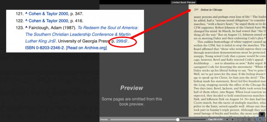Click the page navigation slider handle
267x122 pixels.
pos(178,120)
